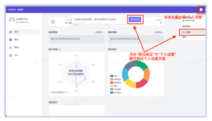Click the 群组 group icon in sidebar
The height and width of the screenshot is (121, 212).
11,47
